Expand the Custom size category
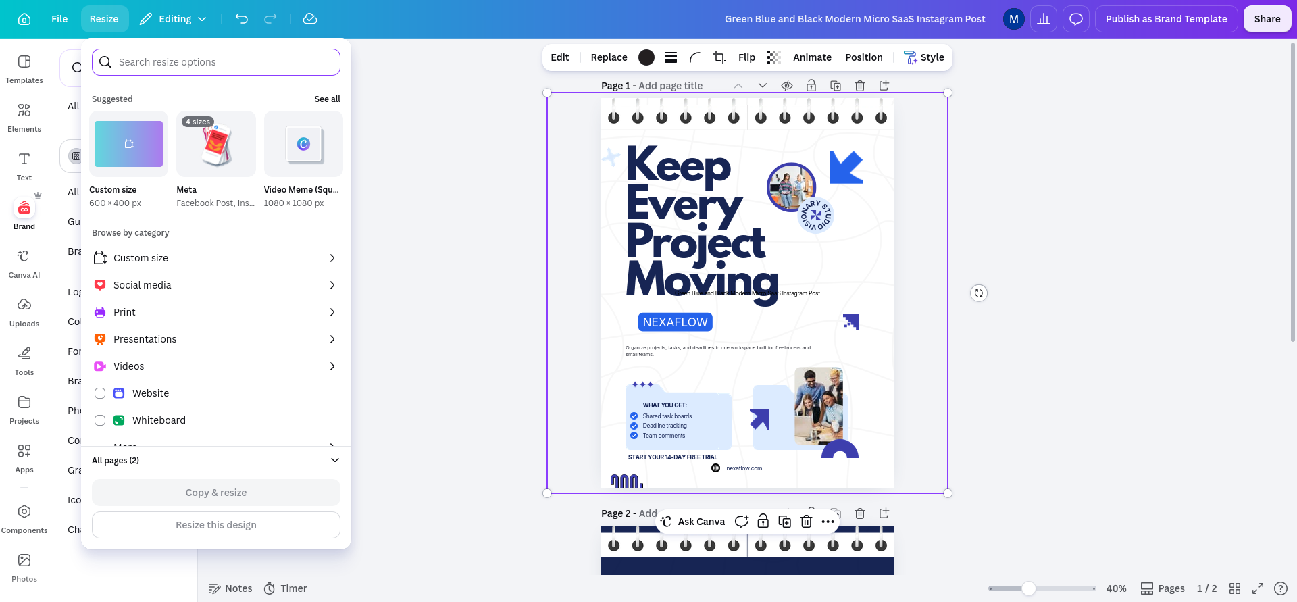 (x=216, y=258)
